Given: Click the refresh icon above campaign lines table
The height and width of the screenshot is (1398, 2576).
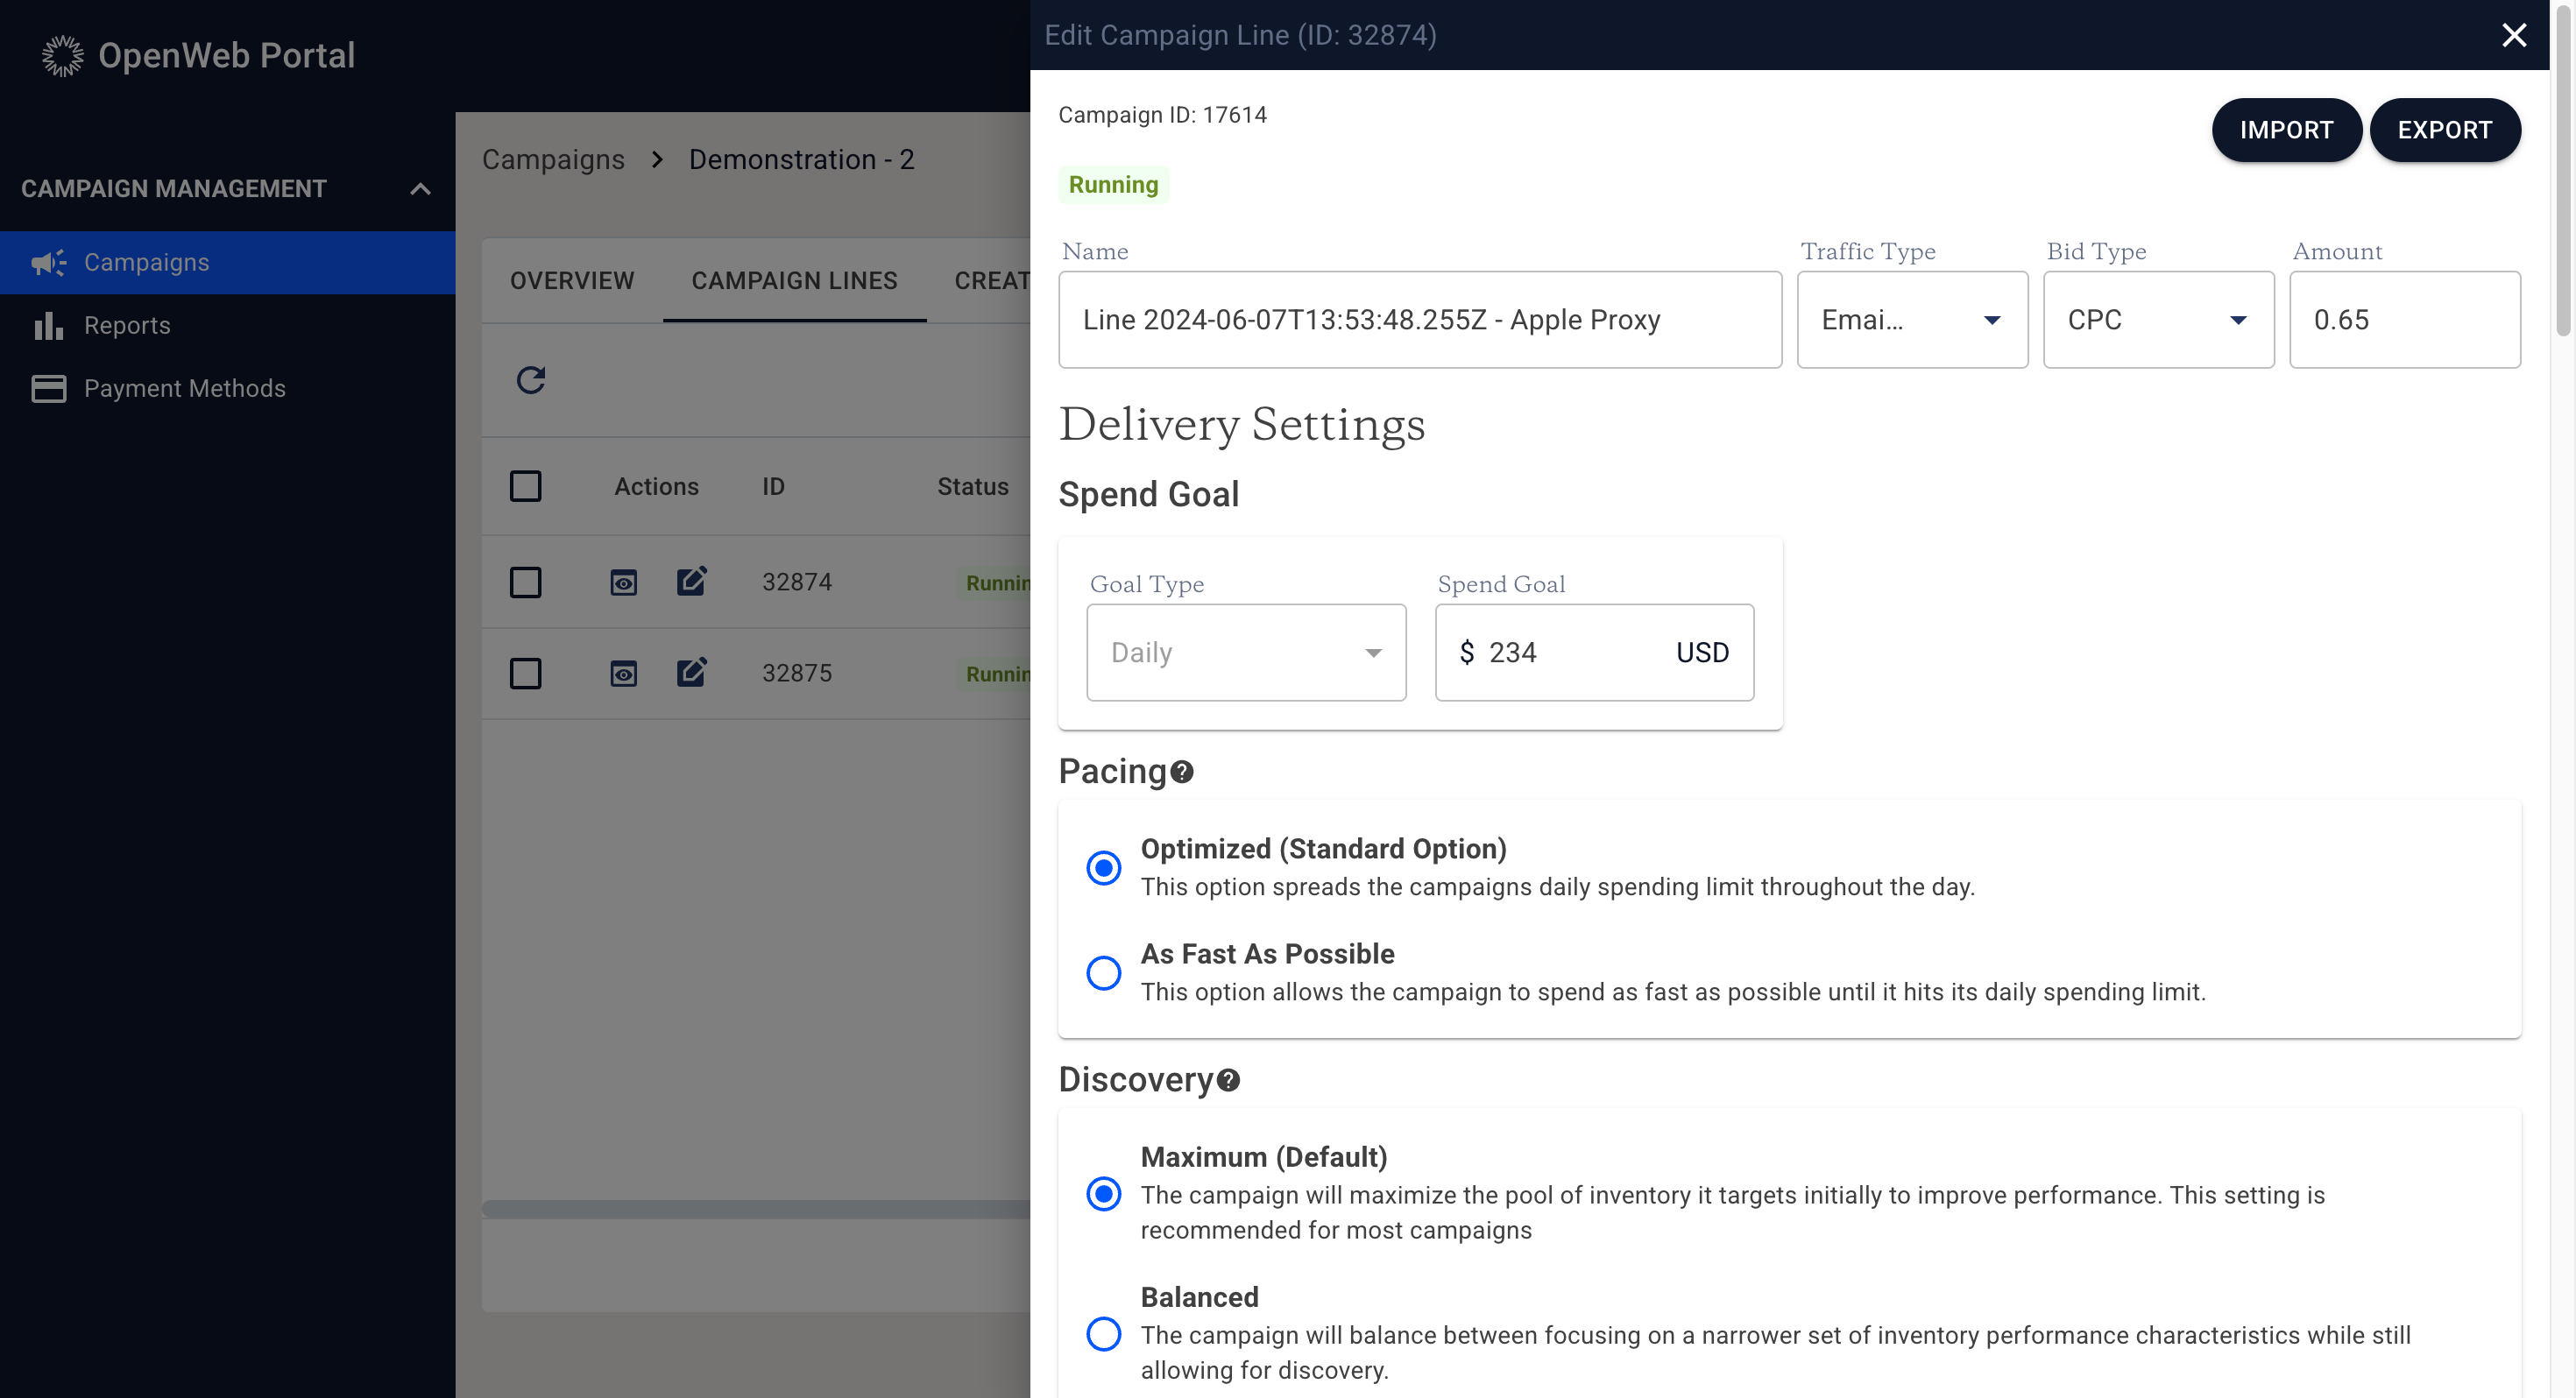Looking at the screenshot, I should coord(531,380).
